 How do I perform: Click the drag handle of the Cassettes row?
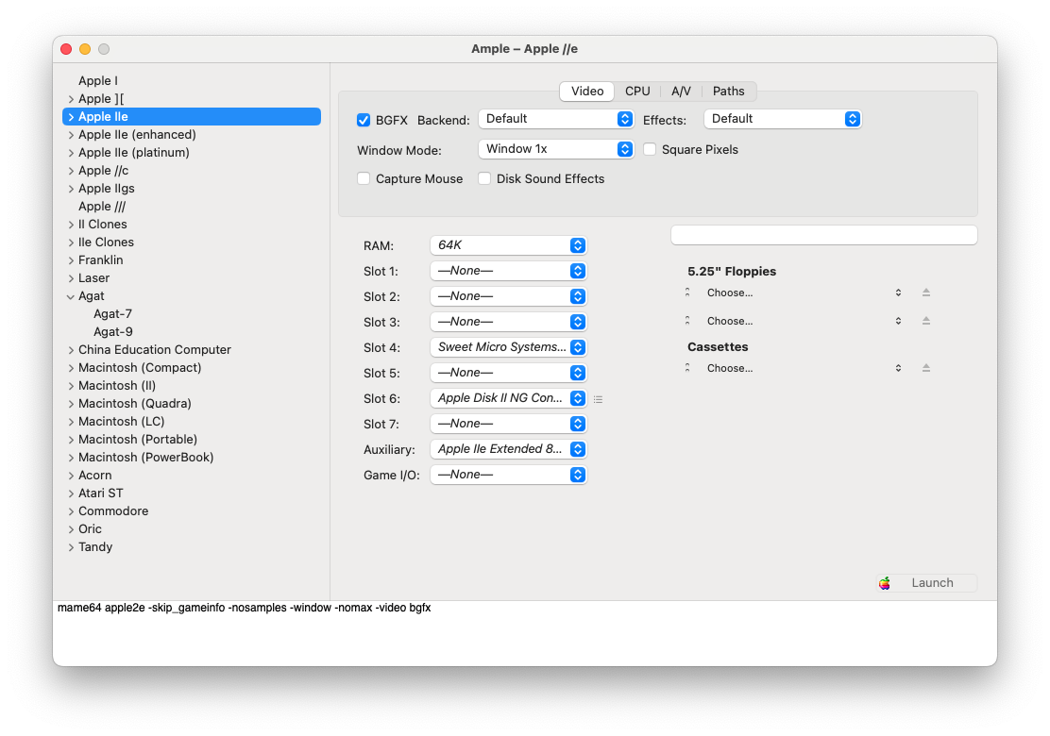coord(687,368)
